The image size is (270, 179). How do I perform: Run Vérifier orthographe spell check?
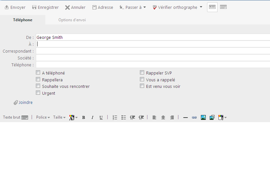pos(175,7)
